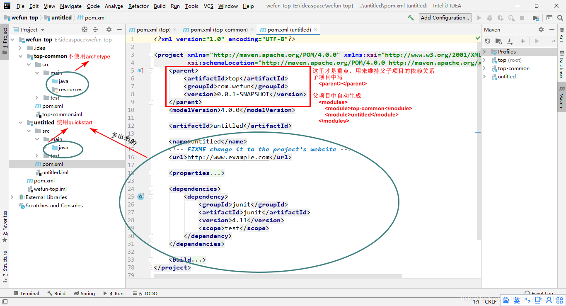Click the green inspection checkmark icon in editor
This screenshot has width=566, height=306.
point(478,38)
